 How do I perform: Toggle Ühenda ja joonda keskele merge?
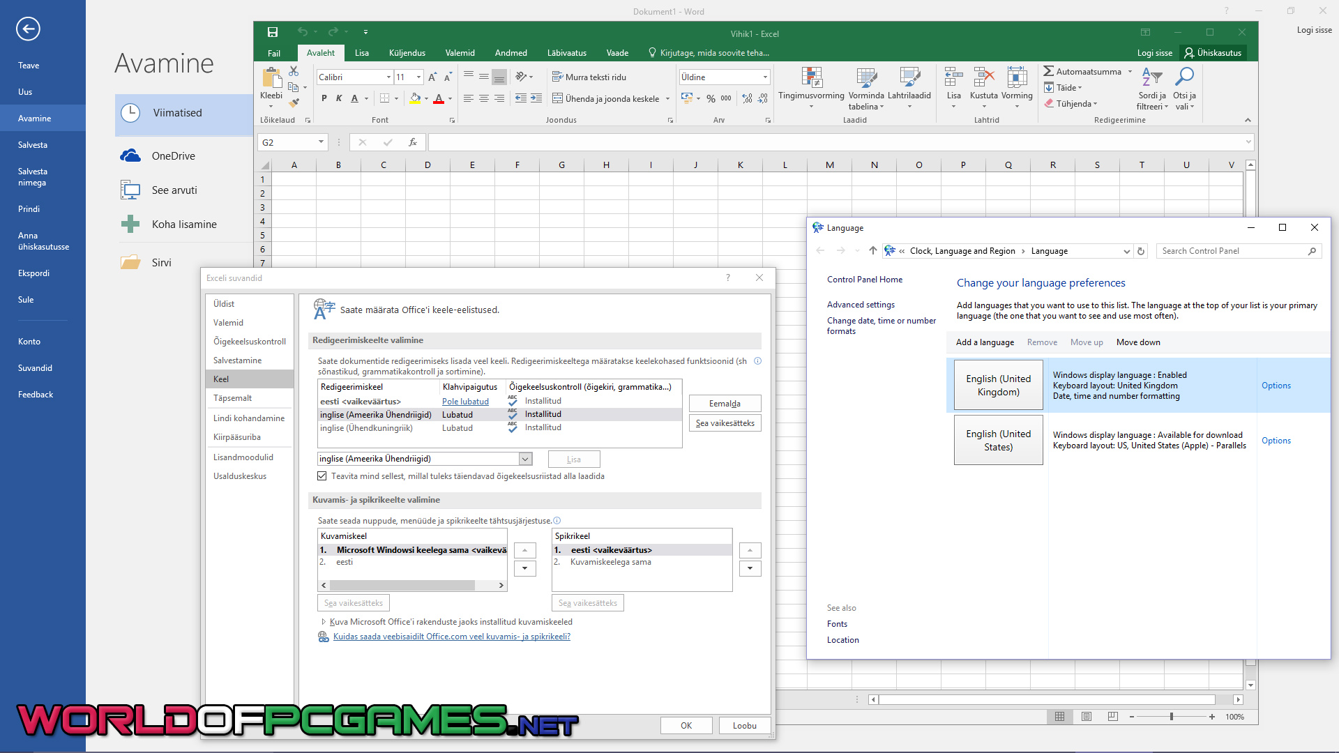click(x=605, y=98)
